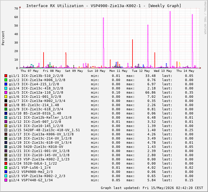Click the Sat 09 May axis label

pyautogui.click(x=74, y=71)
